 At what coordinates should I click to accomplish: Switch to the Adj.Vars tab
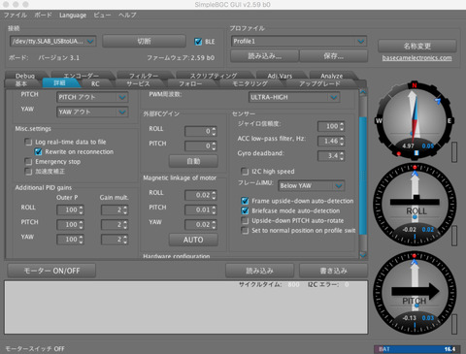point(280,76)
